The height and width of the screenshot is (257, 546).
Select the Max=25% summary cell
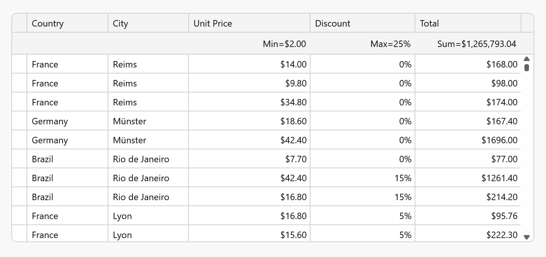point(390,44)
